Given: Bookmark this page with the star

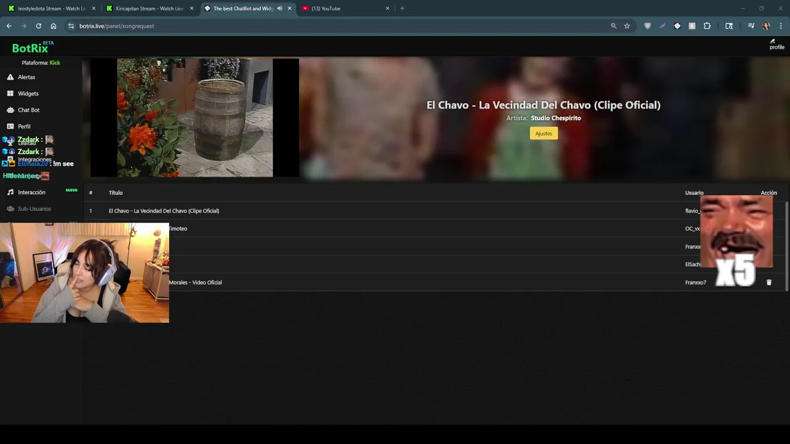Looking at the screenshot, I should point(627,26).
